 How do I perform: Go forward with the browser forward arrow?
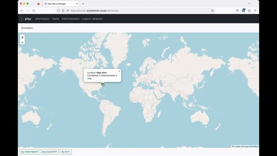(x=28, y=10)
